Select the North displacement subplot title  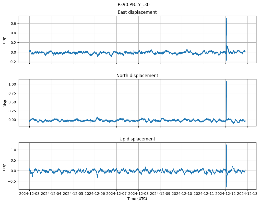(137, 76)
